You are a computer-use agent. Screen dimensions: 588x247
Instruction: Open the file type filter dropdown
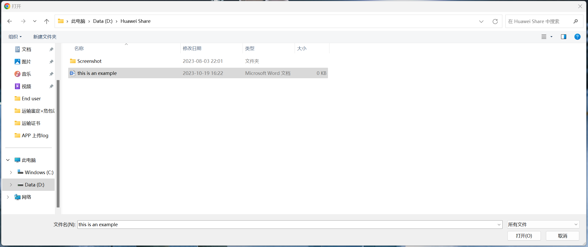pyautogui.click(x=543, y=224)
